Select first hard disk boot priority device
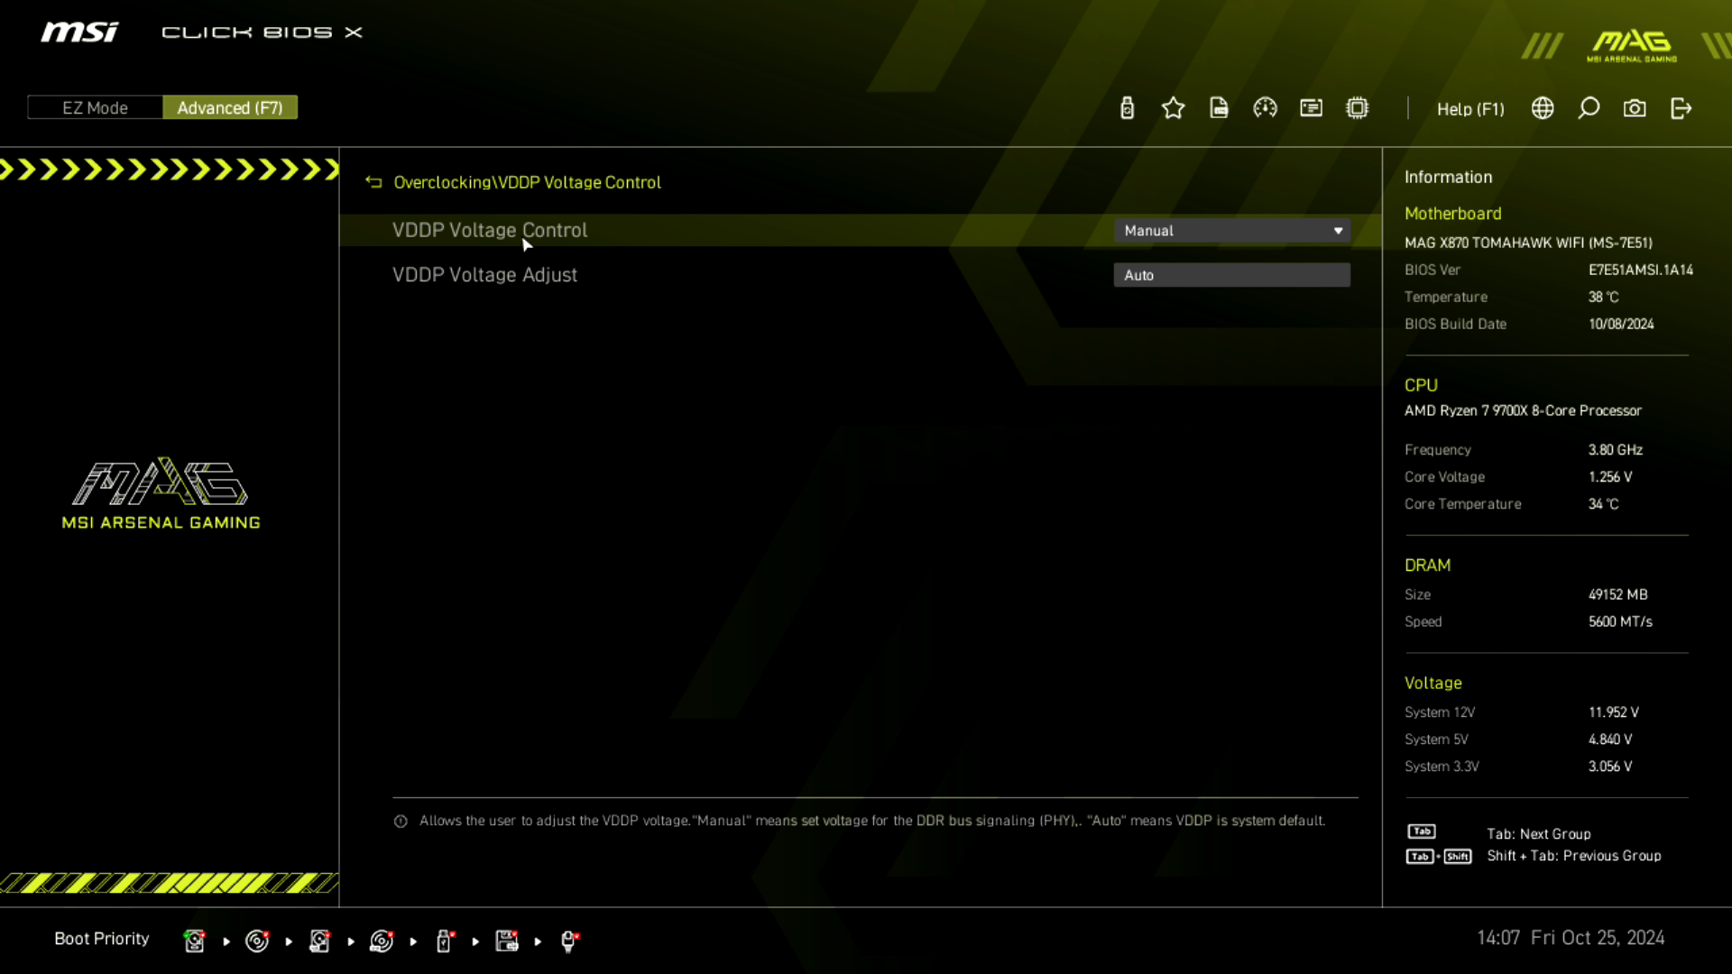The height and width of the screenshot is (974, 1732). (x=194, y=941)
